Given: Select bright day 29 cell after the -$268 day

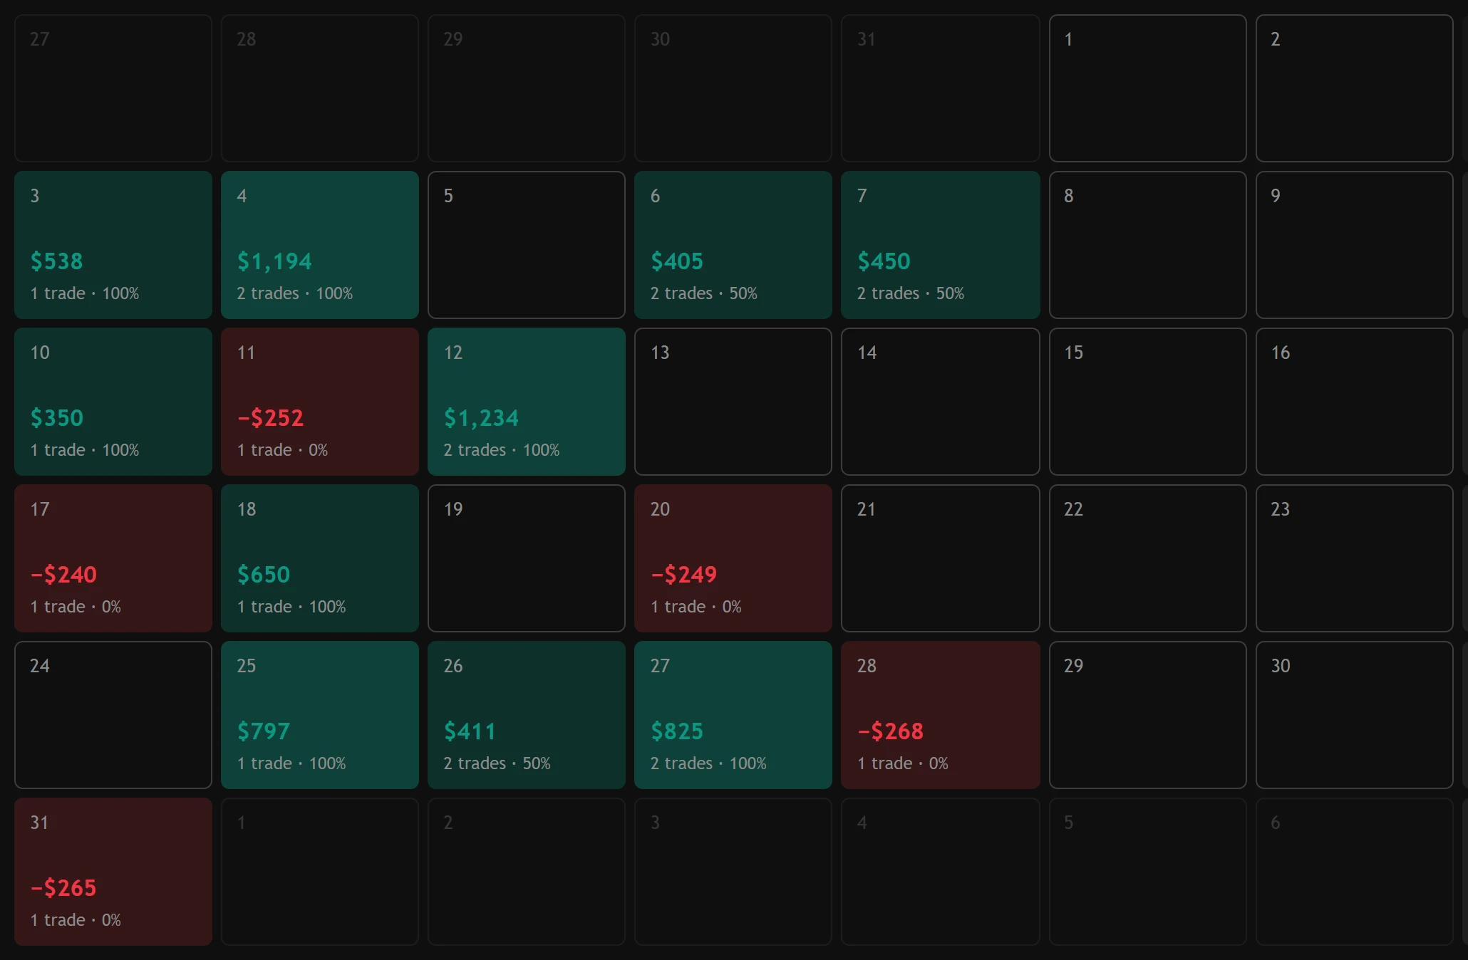Looking at the screenshot, I should coord(1147,715).
